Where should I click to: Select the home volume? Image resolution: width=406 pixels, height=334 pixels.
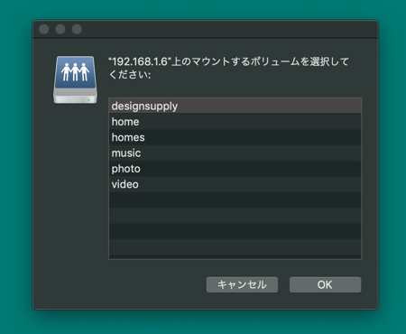[235, 122]
